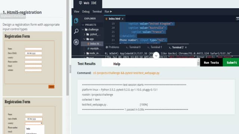Click the round chevron-down collapse button
The width and height of the screenshot is (239, 134).
[156, 55]
